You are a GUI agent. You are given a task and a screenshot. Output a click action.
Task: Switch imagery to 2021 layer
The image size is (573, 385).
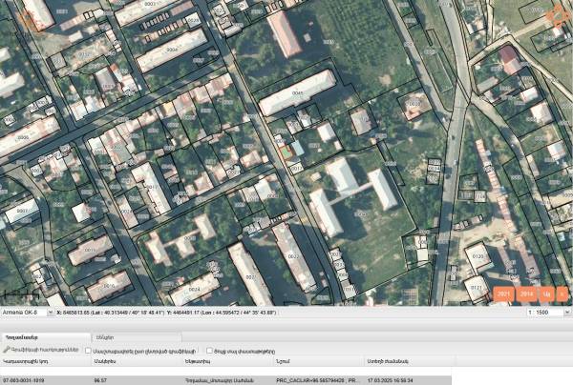point(503,294)
